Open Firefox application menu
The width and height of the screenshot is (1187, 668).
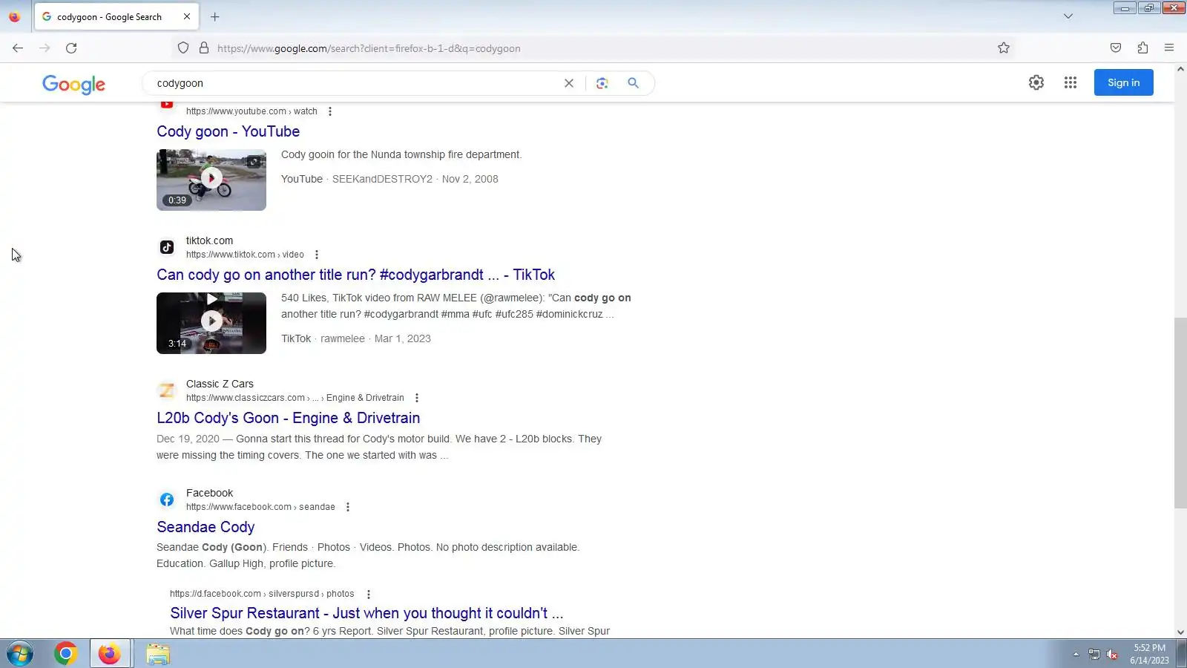click(1169, 48)
